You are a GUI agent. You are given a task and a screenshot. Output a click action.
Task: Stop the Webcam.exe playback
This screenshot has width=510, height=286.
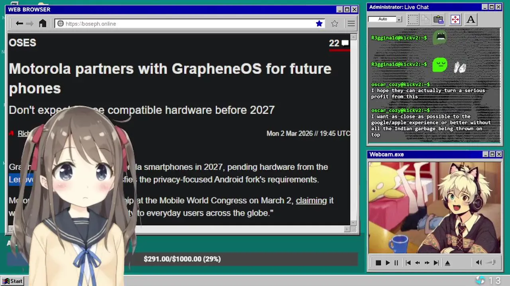[x=378, y=263]
